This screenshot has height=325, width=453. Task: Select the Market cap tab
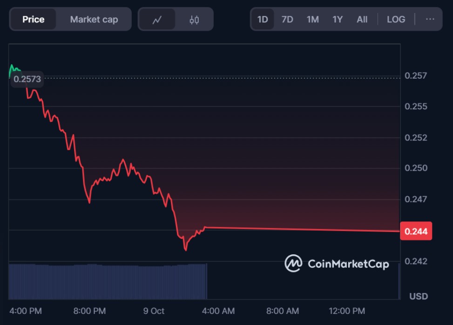click(x=94, y=20)
